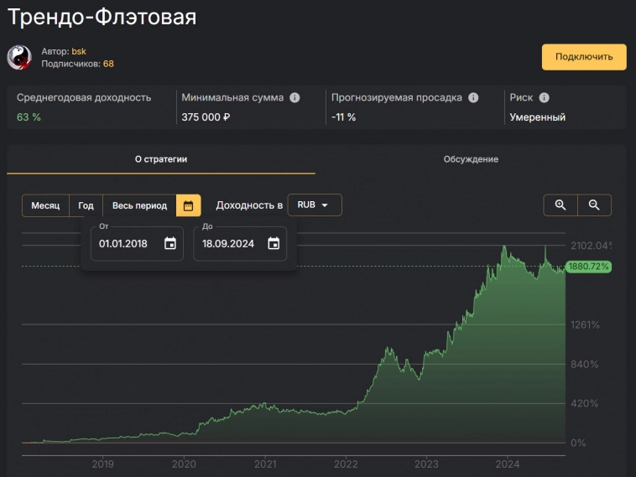Viewport: 636px width, 477px height.
Task: Select the Месяц period toggle
Action: click(x=45, y=205)
